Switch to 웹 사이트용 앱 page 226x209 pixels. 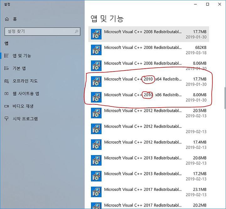point(42,94)
